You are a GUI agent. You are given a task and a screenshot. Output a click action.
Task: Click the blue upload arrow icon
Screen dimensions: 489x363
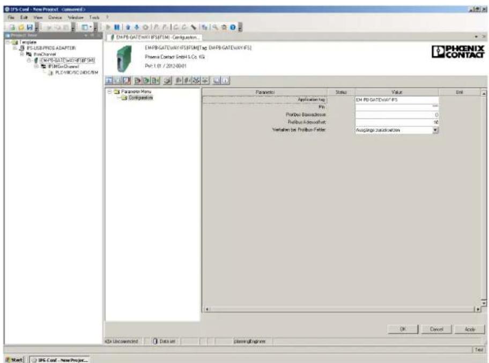point(128,27)
